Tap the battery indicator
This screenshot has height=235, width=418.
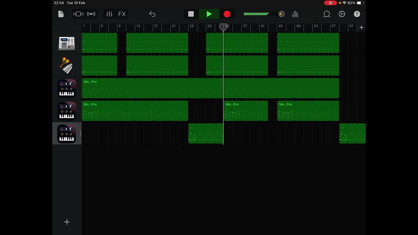(x=360, y=3)
